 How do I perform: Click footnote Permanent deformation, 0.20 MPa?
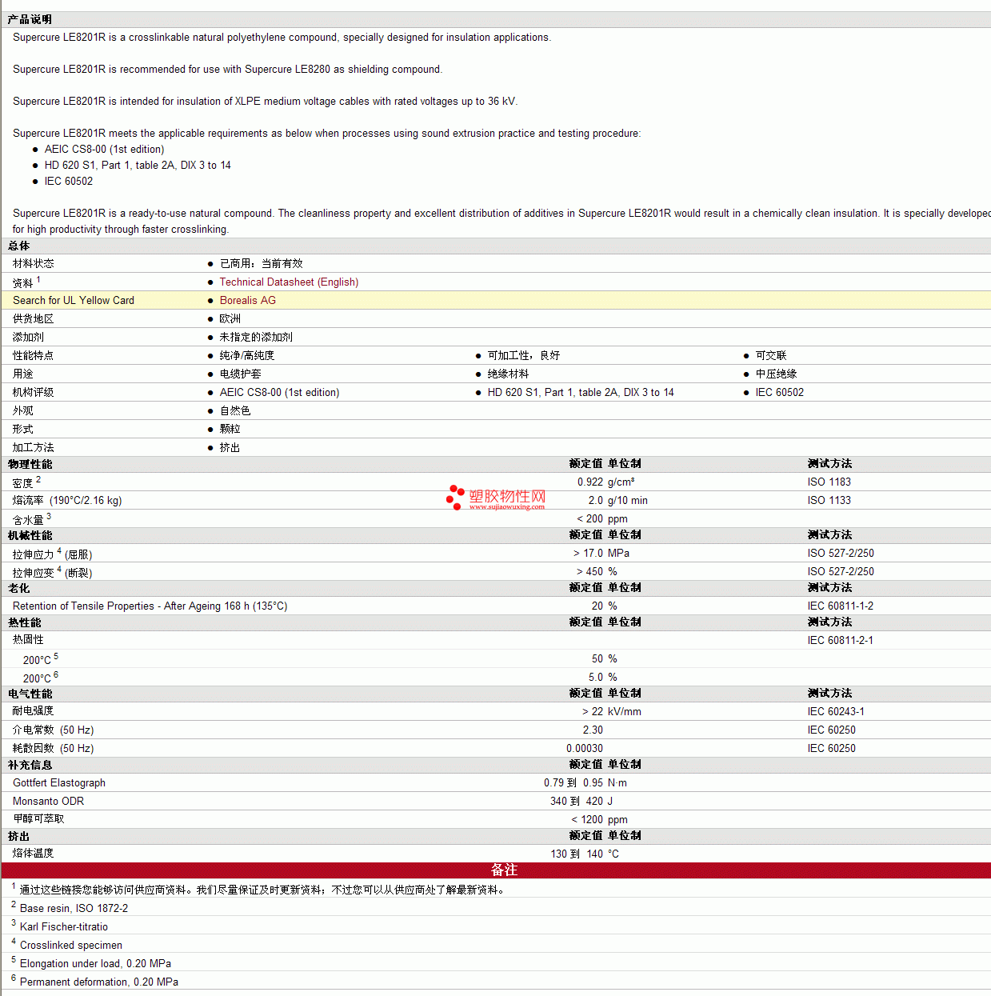(x=99, y=982)
